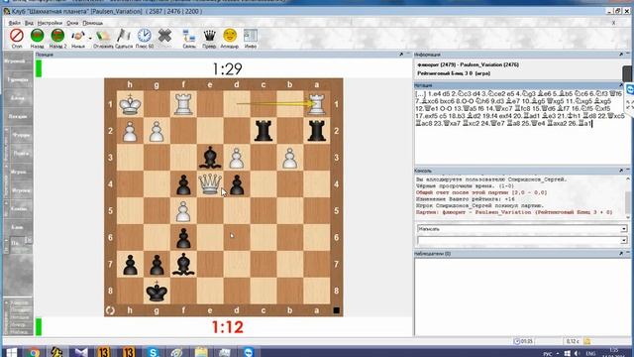Pin the Наблюдатели panel
The image size is (634, 357).
click(621, 254)
